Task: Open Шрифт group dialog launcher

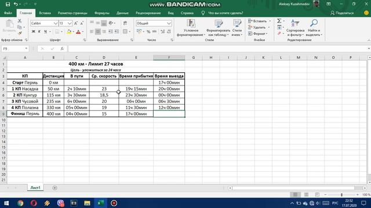Action: click(85, 40)
